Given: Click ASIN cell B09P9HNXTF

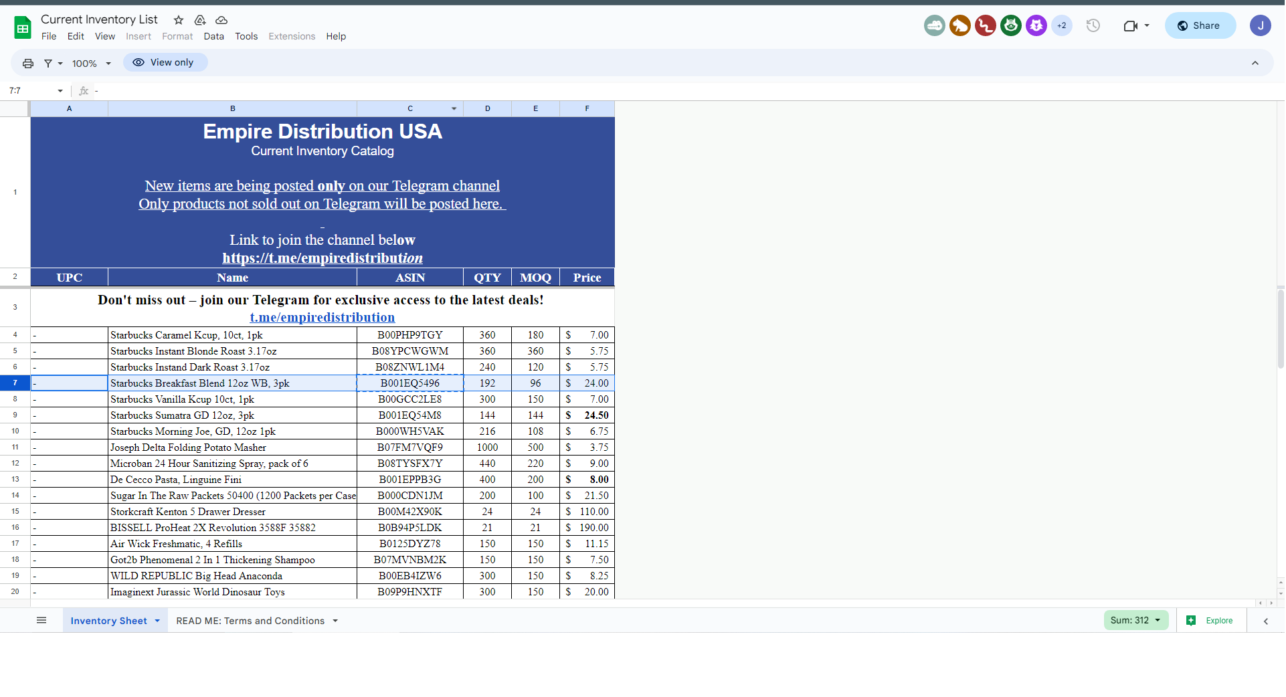Looking at the screenshot, I should click(x=410, y=592).
